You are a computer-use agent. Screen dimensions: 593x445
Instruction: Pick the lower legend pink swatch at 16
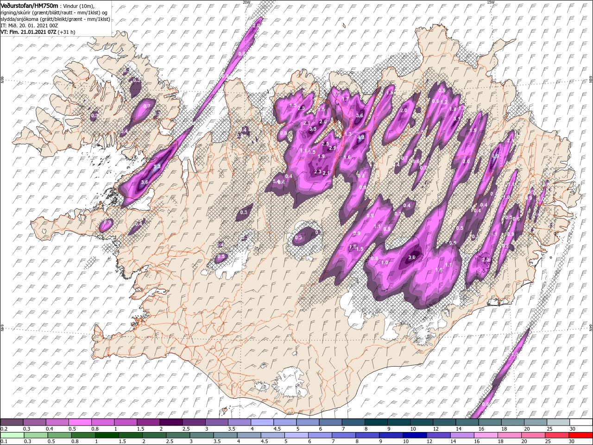tap(486, 435)
